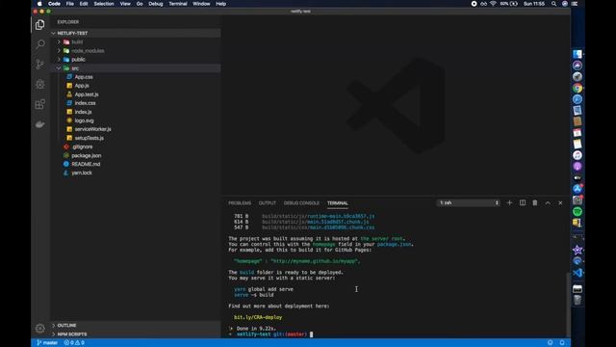Open Finder from the Dock

577,54
